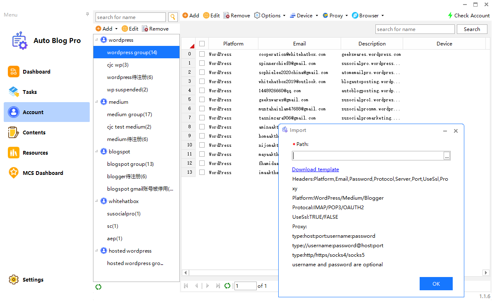
Task: Go to last page of accounts
Action: [218, 286]
